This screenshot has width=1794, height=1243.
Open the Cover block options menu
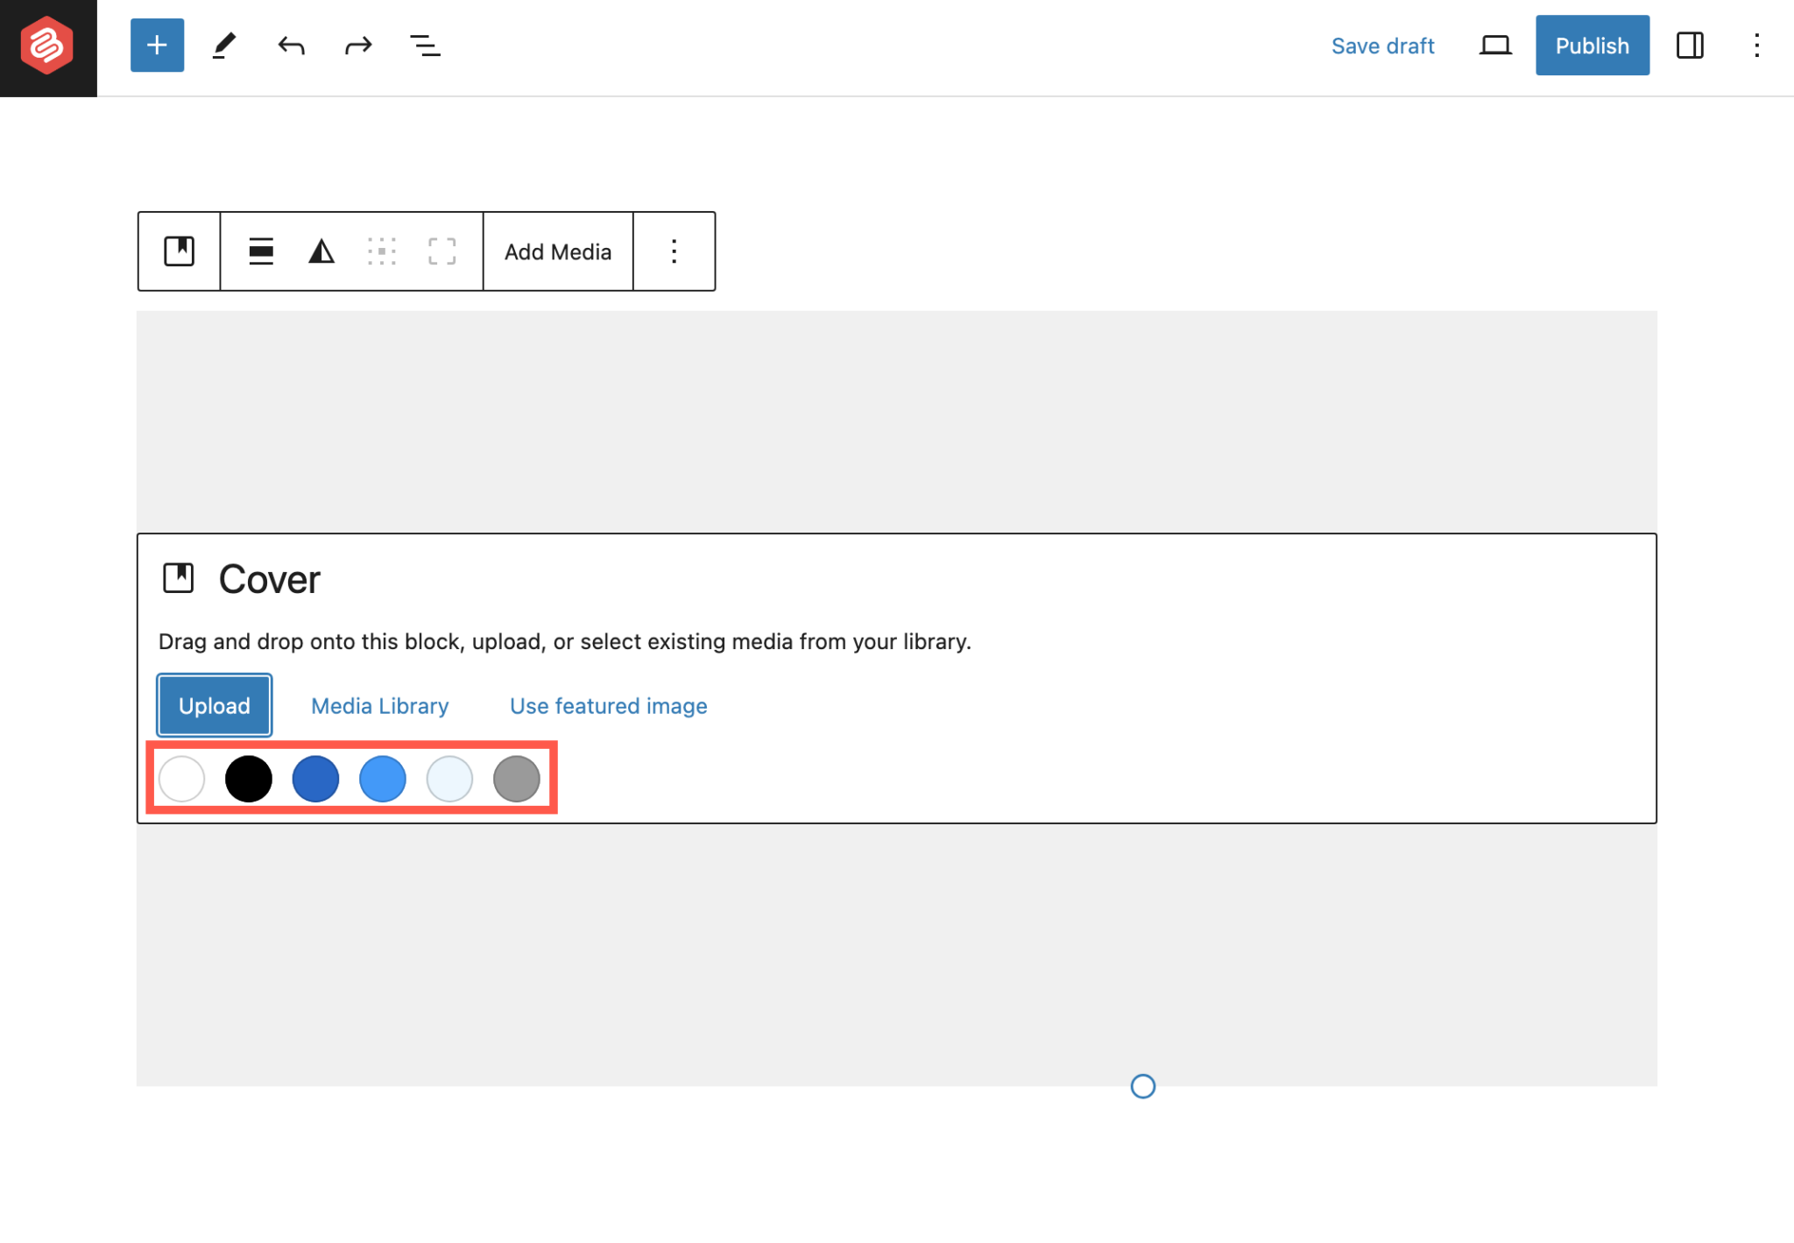click(674, 251)
